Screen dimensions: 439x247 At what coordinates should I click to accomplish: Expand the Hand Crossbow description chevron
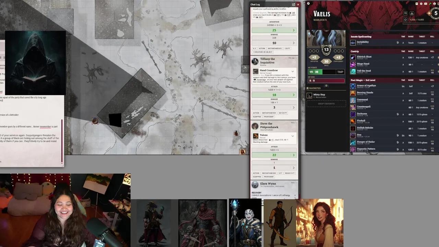click(x=293, y=71)
